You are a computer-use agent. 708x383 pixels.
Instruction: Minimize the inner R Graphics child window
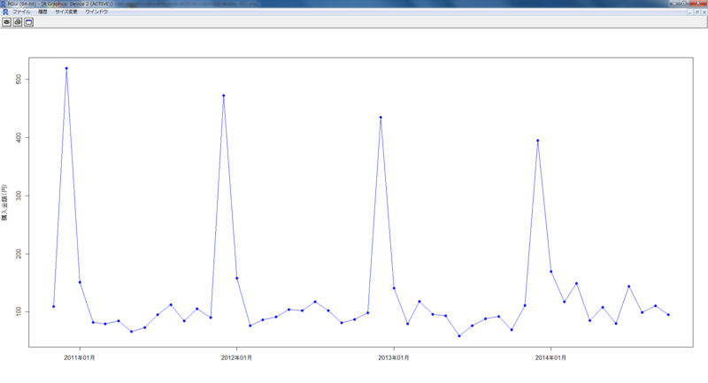coord(690,12)
